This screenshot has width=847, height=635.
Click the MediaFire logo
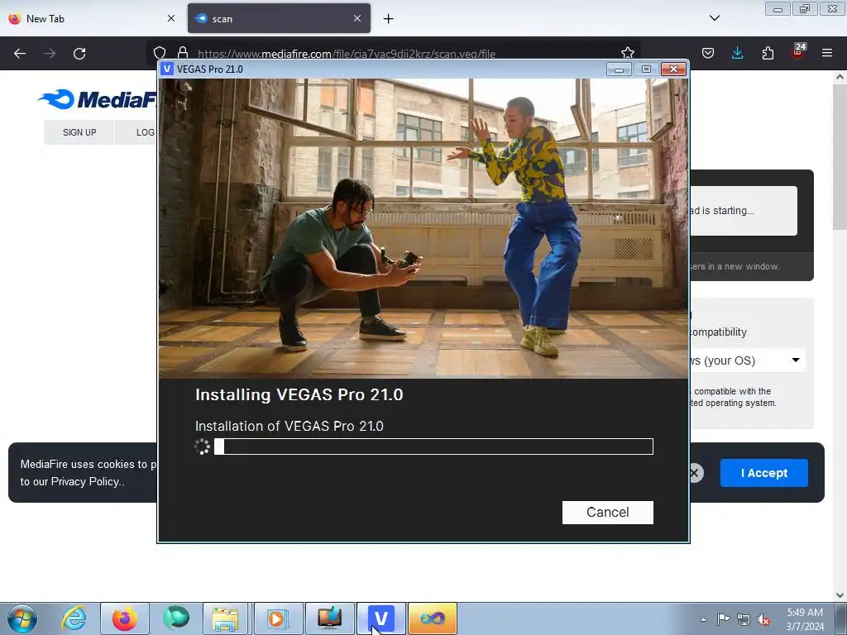[98, 99]
